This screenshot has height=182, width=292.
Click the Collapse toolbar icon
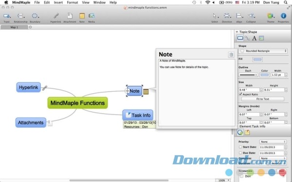(251, 16)
